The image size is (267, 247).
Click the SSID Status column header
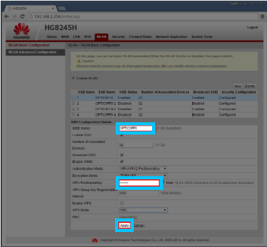[128, 92]
